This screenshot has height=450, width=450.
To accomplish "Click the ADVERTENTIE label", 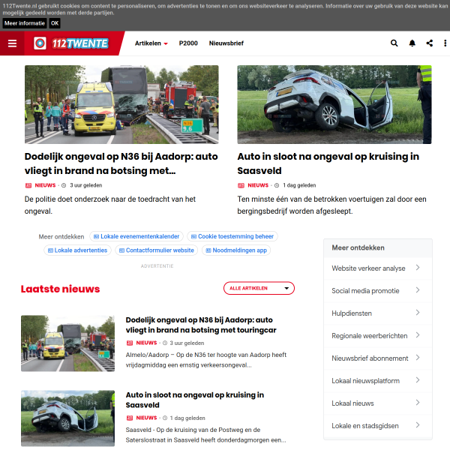I will tap(157, 266).
